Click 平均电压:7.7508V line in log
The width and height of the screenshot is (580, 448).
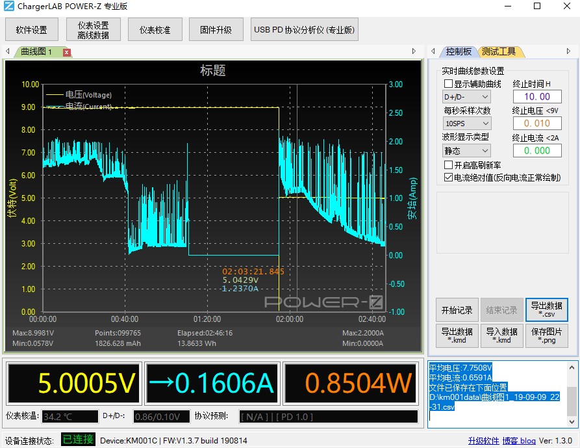pos(460,367)
